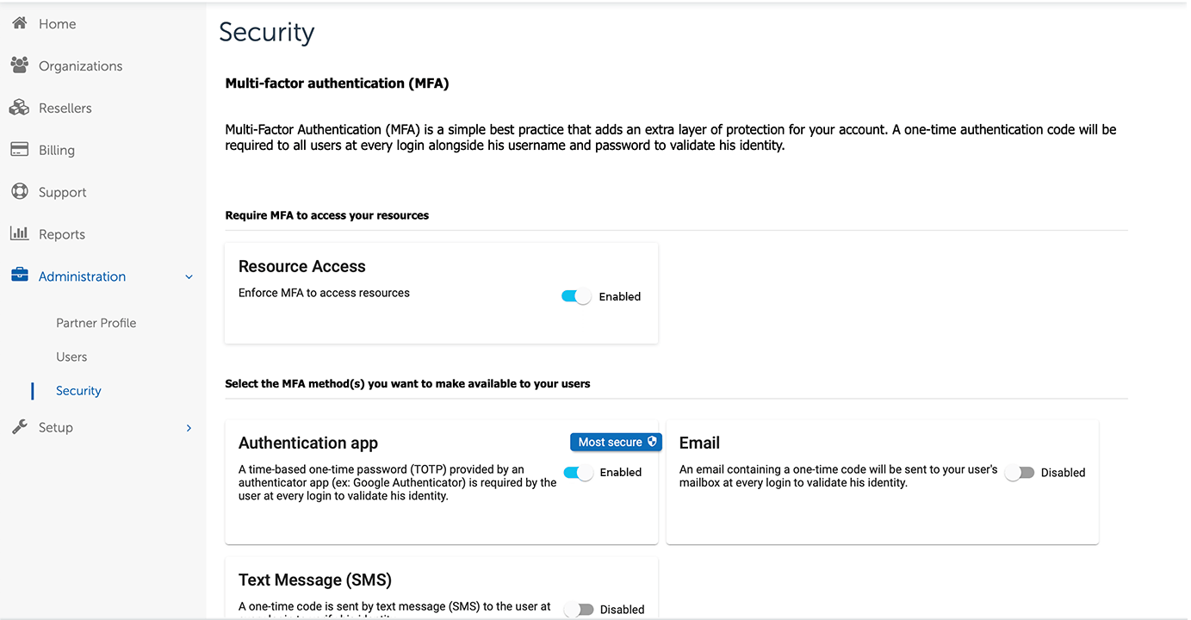Click the Most secure badge

616,442
